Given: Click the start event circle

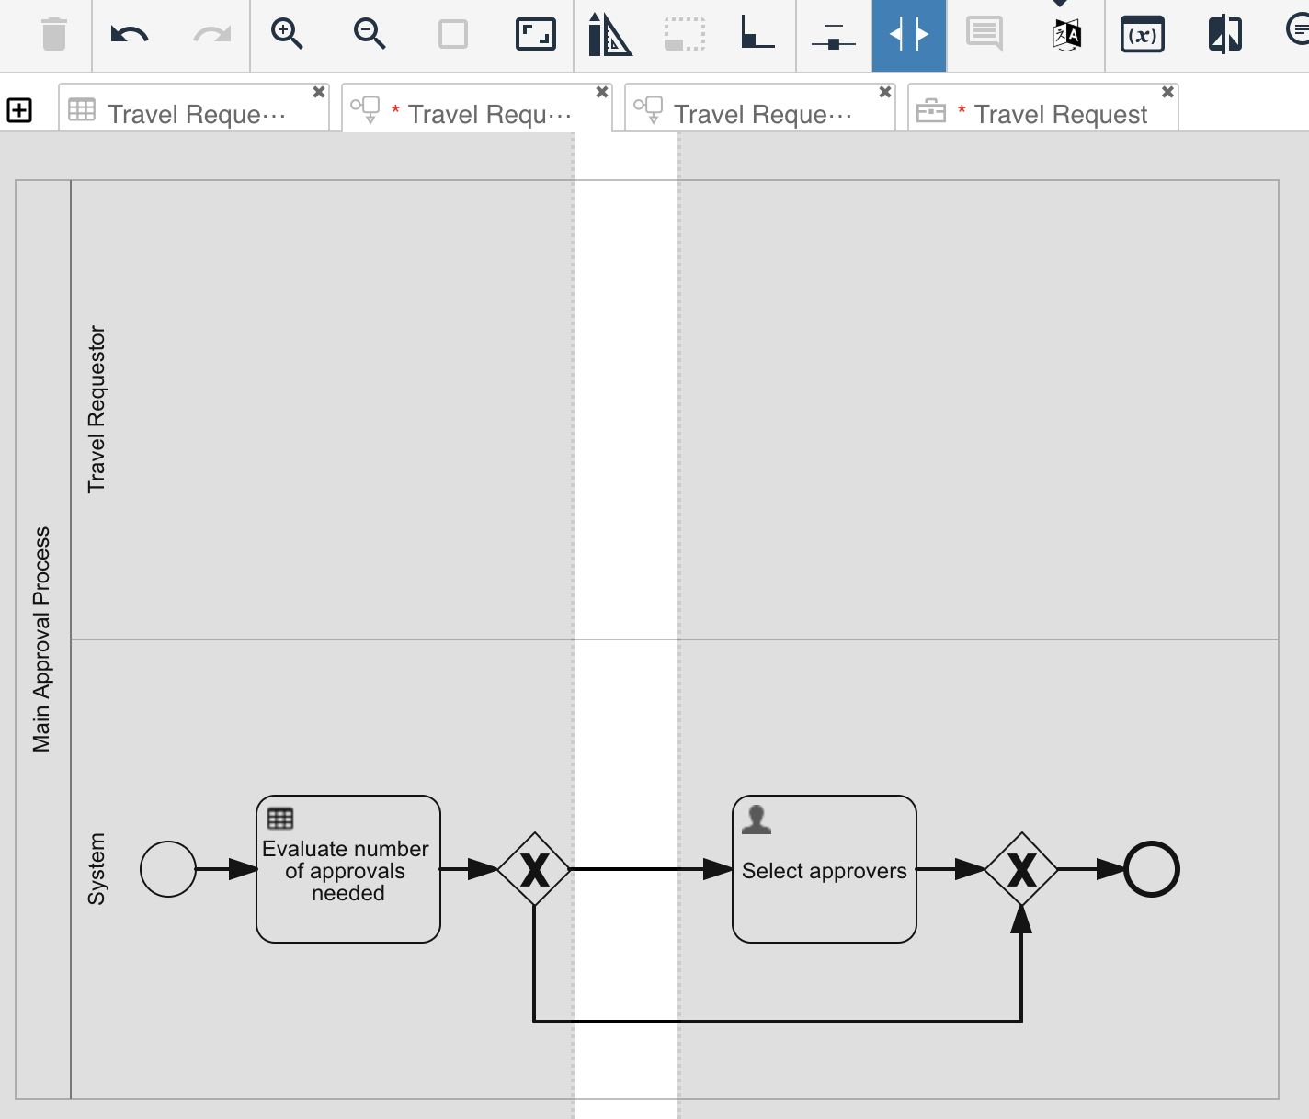Looking at the screenshot, I should point(168,869).
